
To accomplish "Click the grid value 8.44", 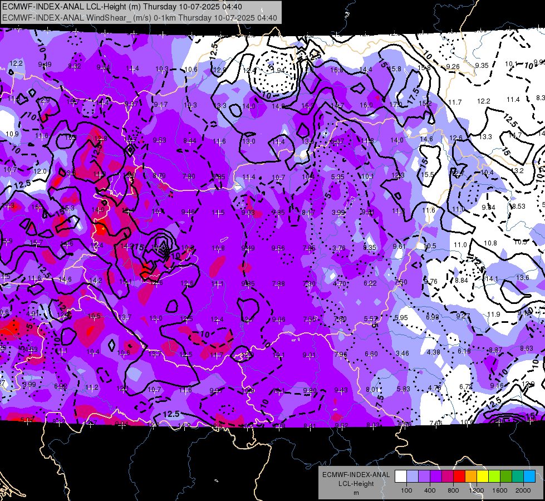I will tap(190, 141).
